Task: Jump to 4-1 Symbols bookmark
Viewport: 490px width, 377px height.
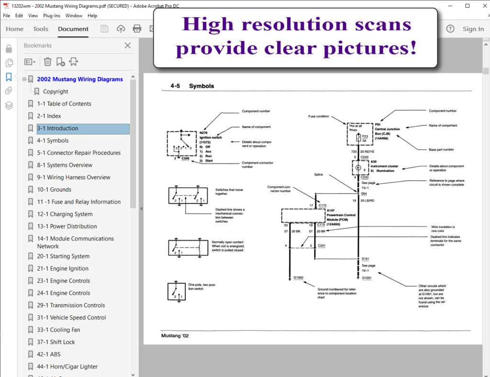Action: click(53, 140)
